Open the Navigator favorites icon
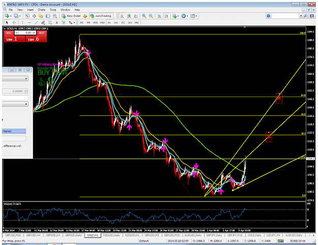Image resolution: width=318 pixels, height=245 pixels. click(41, 16)
